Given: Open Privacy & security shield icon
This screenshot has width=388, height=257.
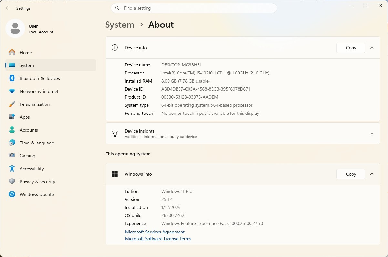Looking at the screenshot, I should 12,182.
